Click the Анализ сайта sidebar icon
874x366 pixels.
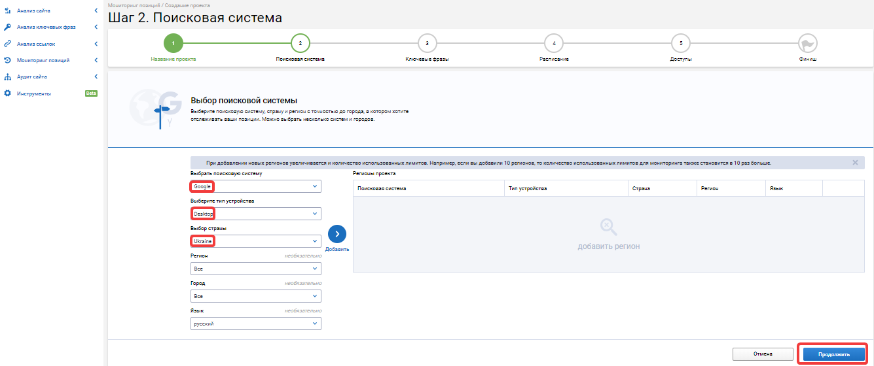7,11
